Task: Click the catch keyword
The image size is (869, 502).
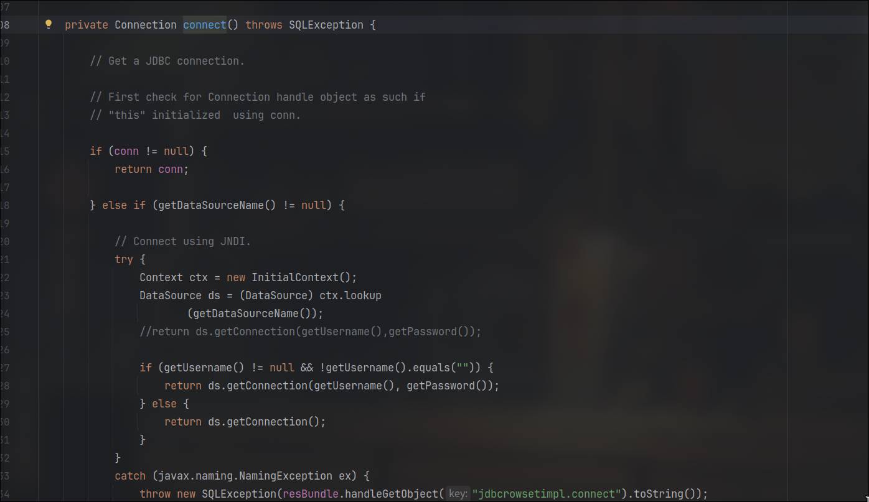Action: (129, 476)
